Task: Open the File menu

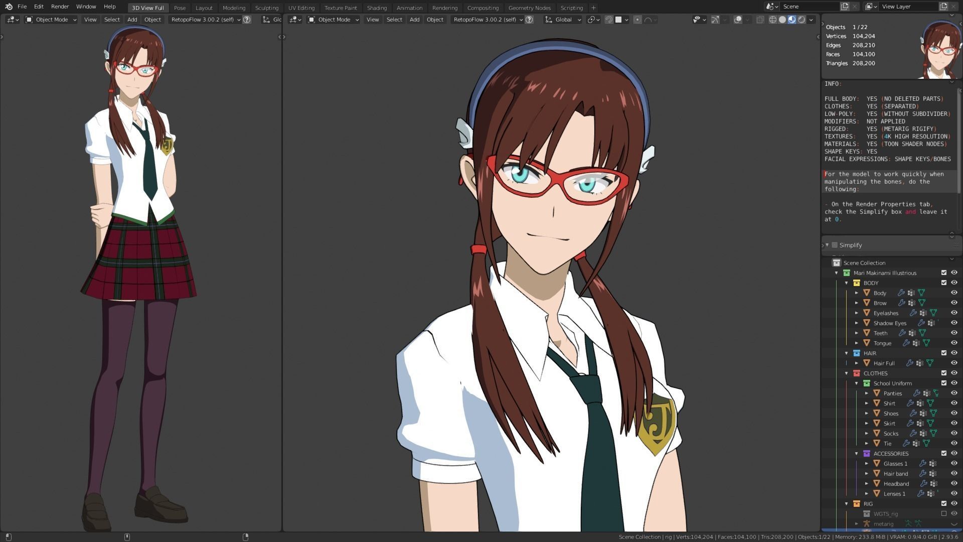Action: [x=22, y=7]
